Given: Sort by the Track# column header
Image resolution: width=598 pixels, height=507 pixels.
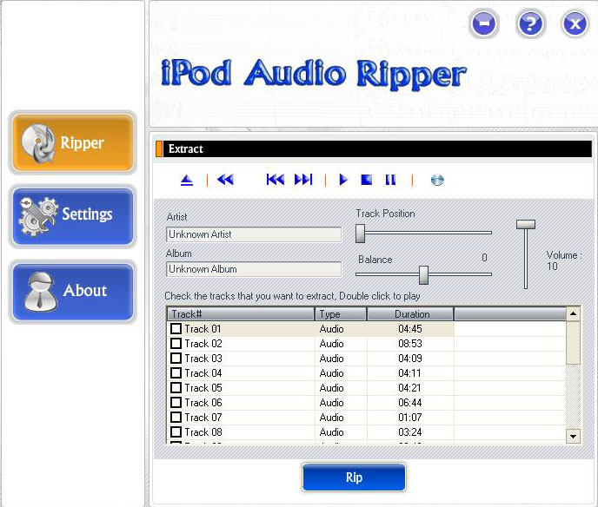Looking at the screenshot, I should [x=241, y=314].
